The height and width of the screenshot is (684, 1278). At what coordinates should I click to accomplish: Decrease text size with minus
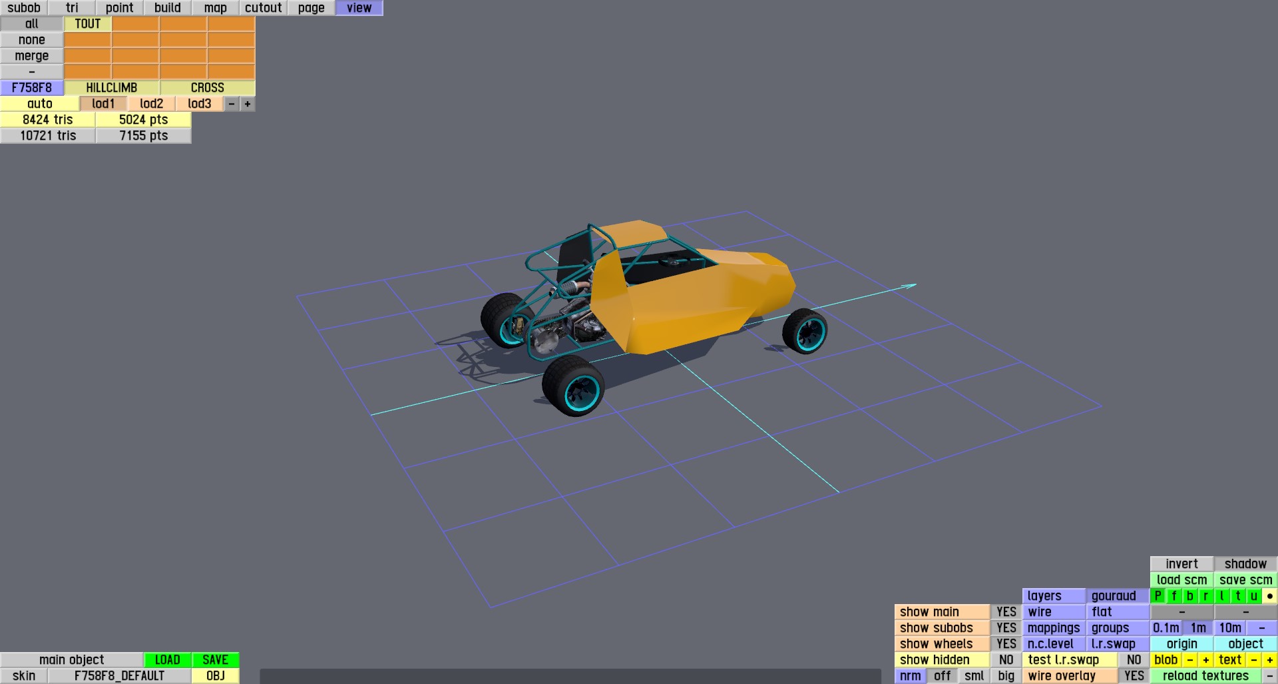click(1254, 660)
